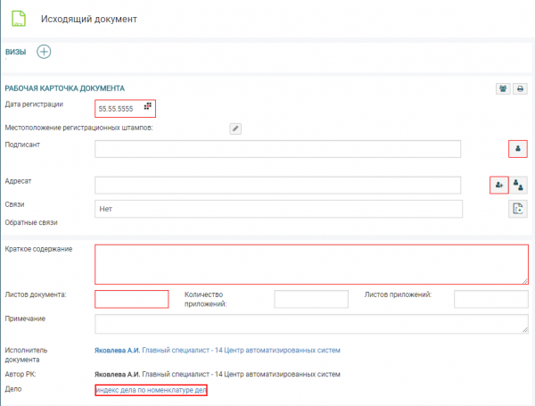Click the green outgoing document icon

tap(21, 18)
